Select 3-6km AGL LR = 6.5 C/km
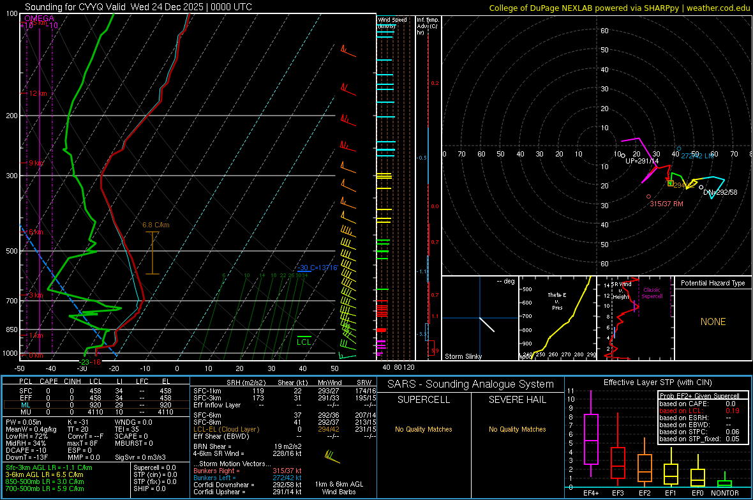This screenshot has width=753, height=500. 45,474
